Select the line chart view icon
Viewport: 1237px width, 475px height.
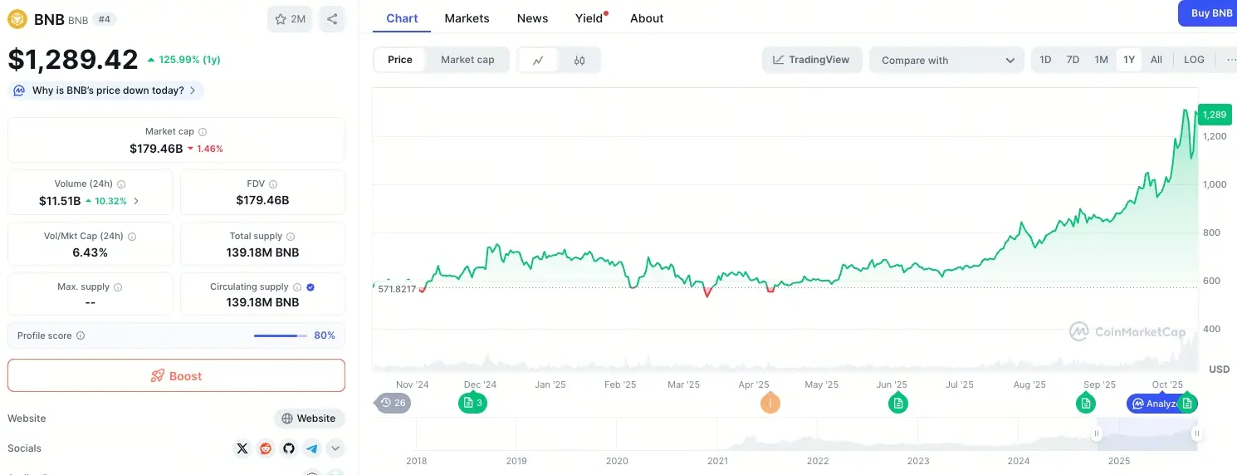(x=539, y=60)
